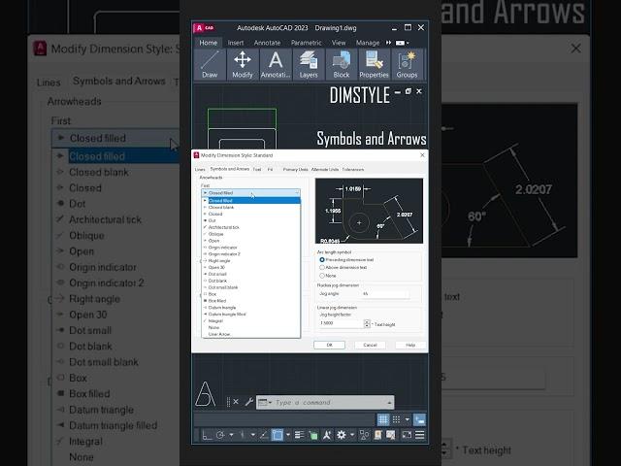The image size is (621, 466).
Task: Click the Jog angle input field
Action: click(384, 293)
